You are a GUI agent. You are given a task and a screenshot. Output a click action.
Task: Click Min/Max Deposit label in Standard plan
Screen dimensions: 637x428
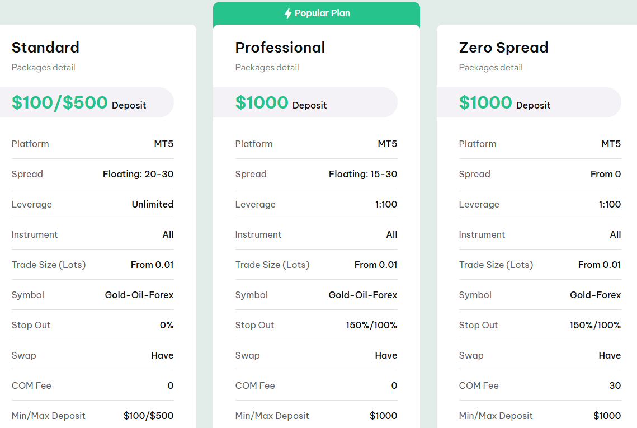[48, 416]
